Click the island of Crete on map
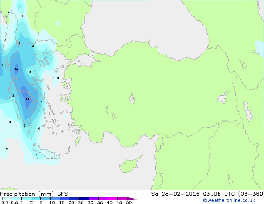The height and width of the screenshot is (204, 264). [46, 152]
